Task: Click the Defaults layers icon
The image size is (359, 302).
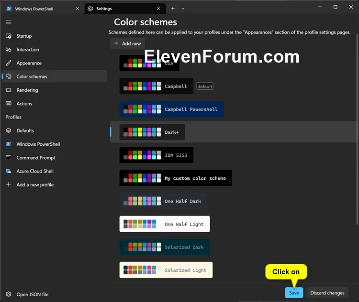Action: [9, 130]
